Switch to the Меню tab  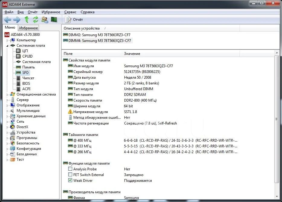click(x=10, y=27)
